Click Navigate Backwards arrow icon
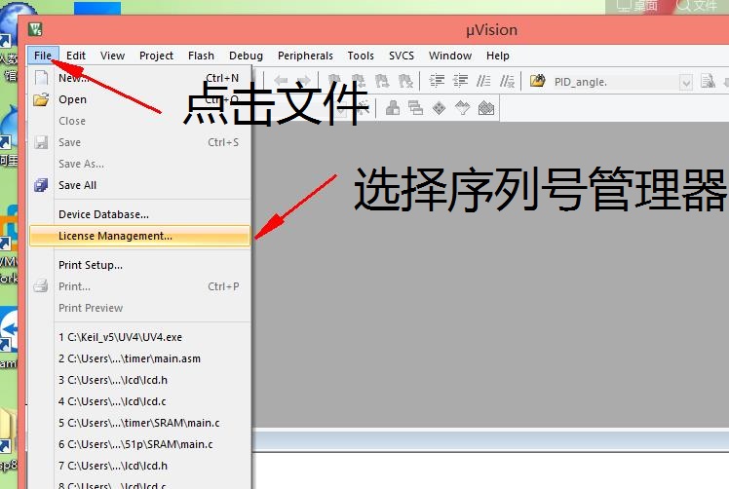729x489 pixels. coord(282,82)
